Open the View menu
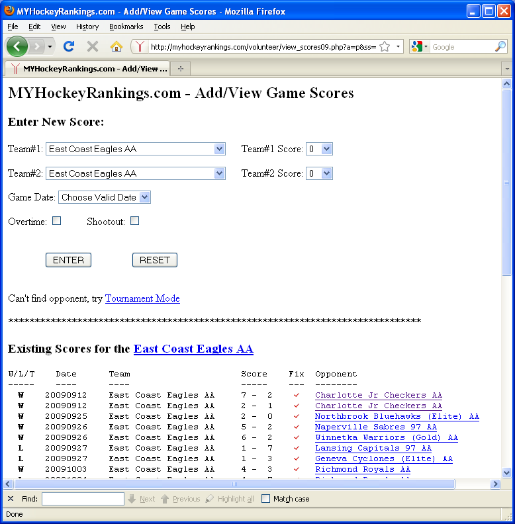 58,26
